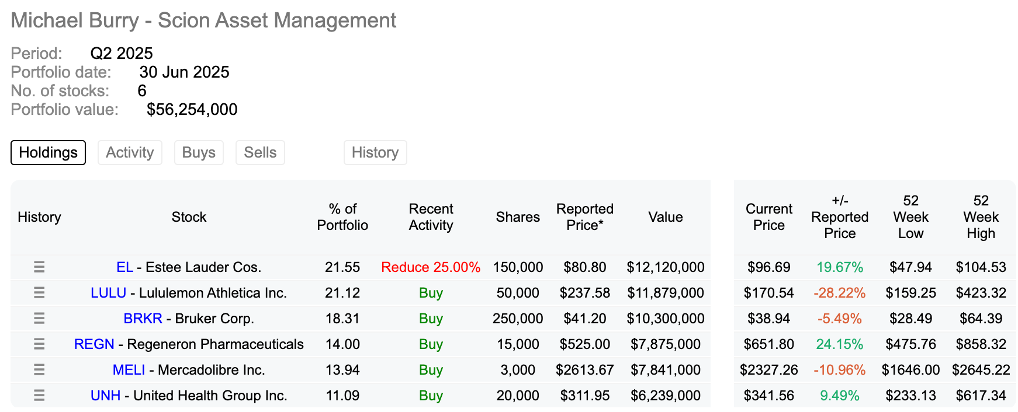This screenshot has width=1018, height=412.
Task: Open the BRKR ticker link
Action: (143, 319)
